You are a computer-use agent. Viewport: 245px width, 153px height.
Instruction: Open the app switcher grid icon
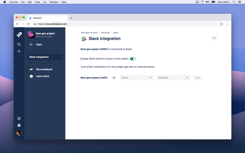[19, 118]
